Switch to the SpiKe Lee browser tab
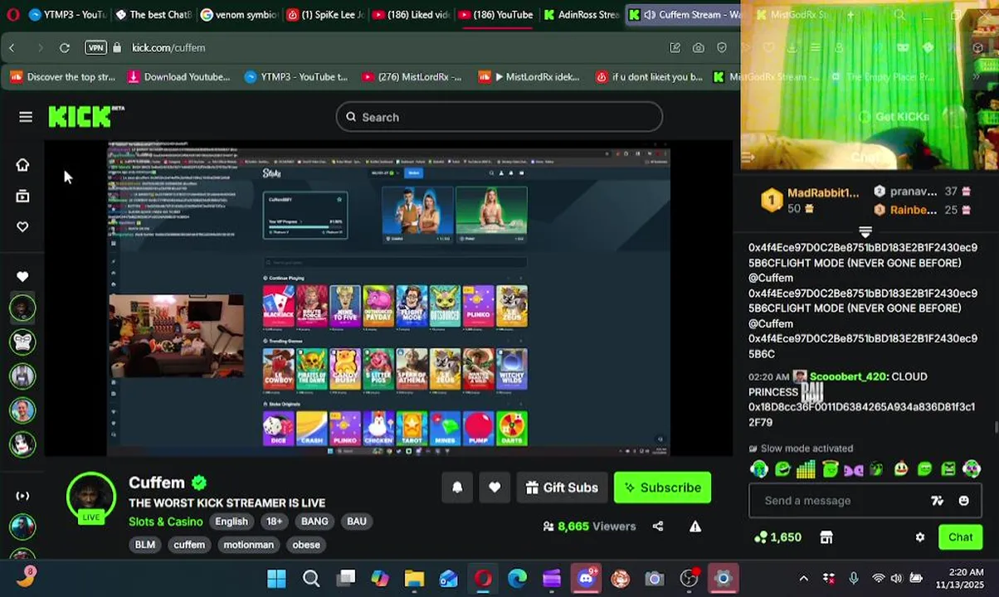Screen dimensions: 999x597 (x=325, y=15)
